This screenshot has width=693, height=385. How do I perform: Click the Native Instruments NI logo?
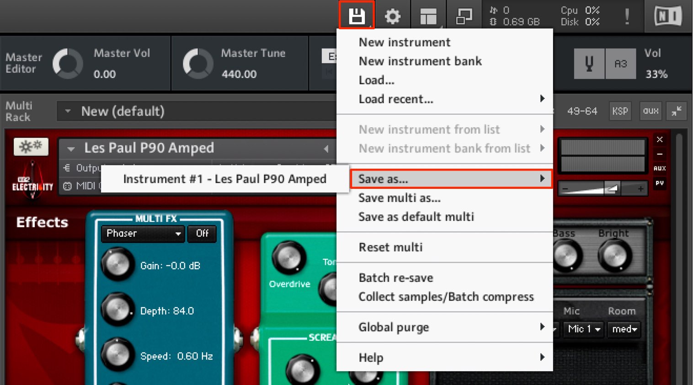pos(668,16)
